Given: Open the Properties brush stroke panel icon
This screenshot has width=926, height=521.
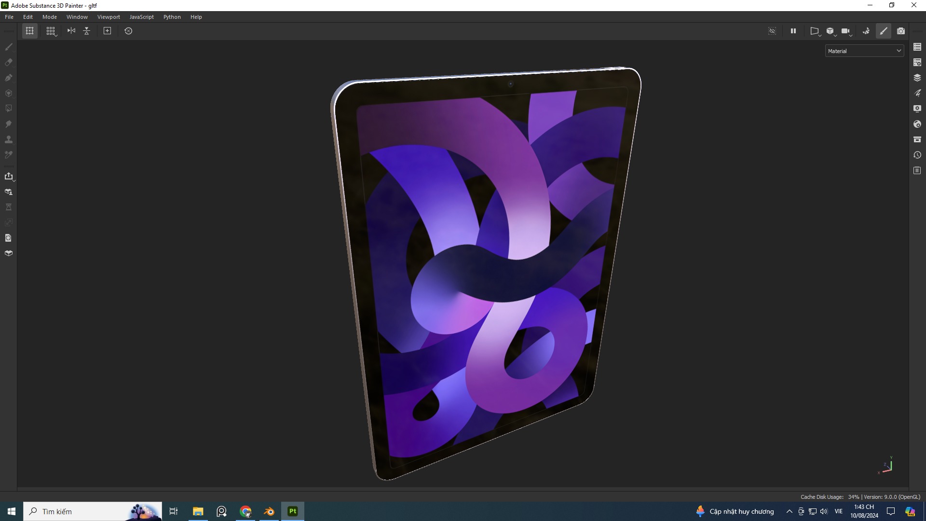Looking at the screenshot, I should (917, 93).
